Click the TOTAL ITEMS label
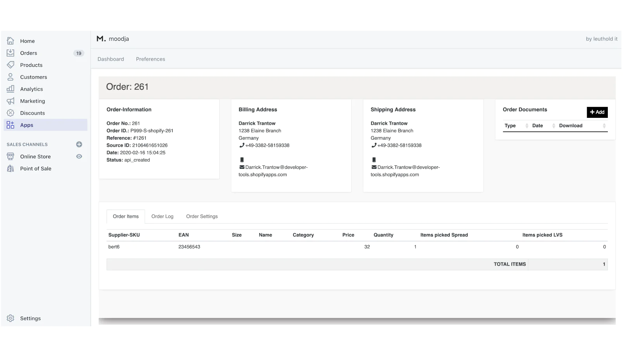Screen dimensions: 623x350 510,264
